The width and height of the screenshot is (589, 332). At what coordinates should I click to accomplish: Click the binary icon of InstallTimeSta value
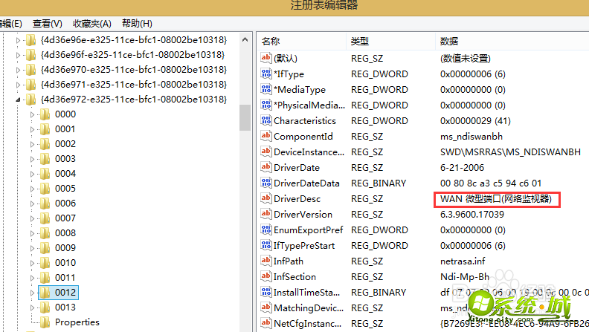pyautogui.click(x=266, y=292)
